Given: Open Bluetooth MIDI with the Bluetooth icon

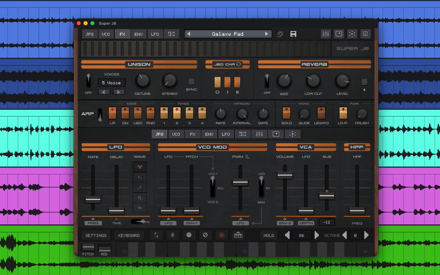Looking at the screenshot, I should (173, 235).
